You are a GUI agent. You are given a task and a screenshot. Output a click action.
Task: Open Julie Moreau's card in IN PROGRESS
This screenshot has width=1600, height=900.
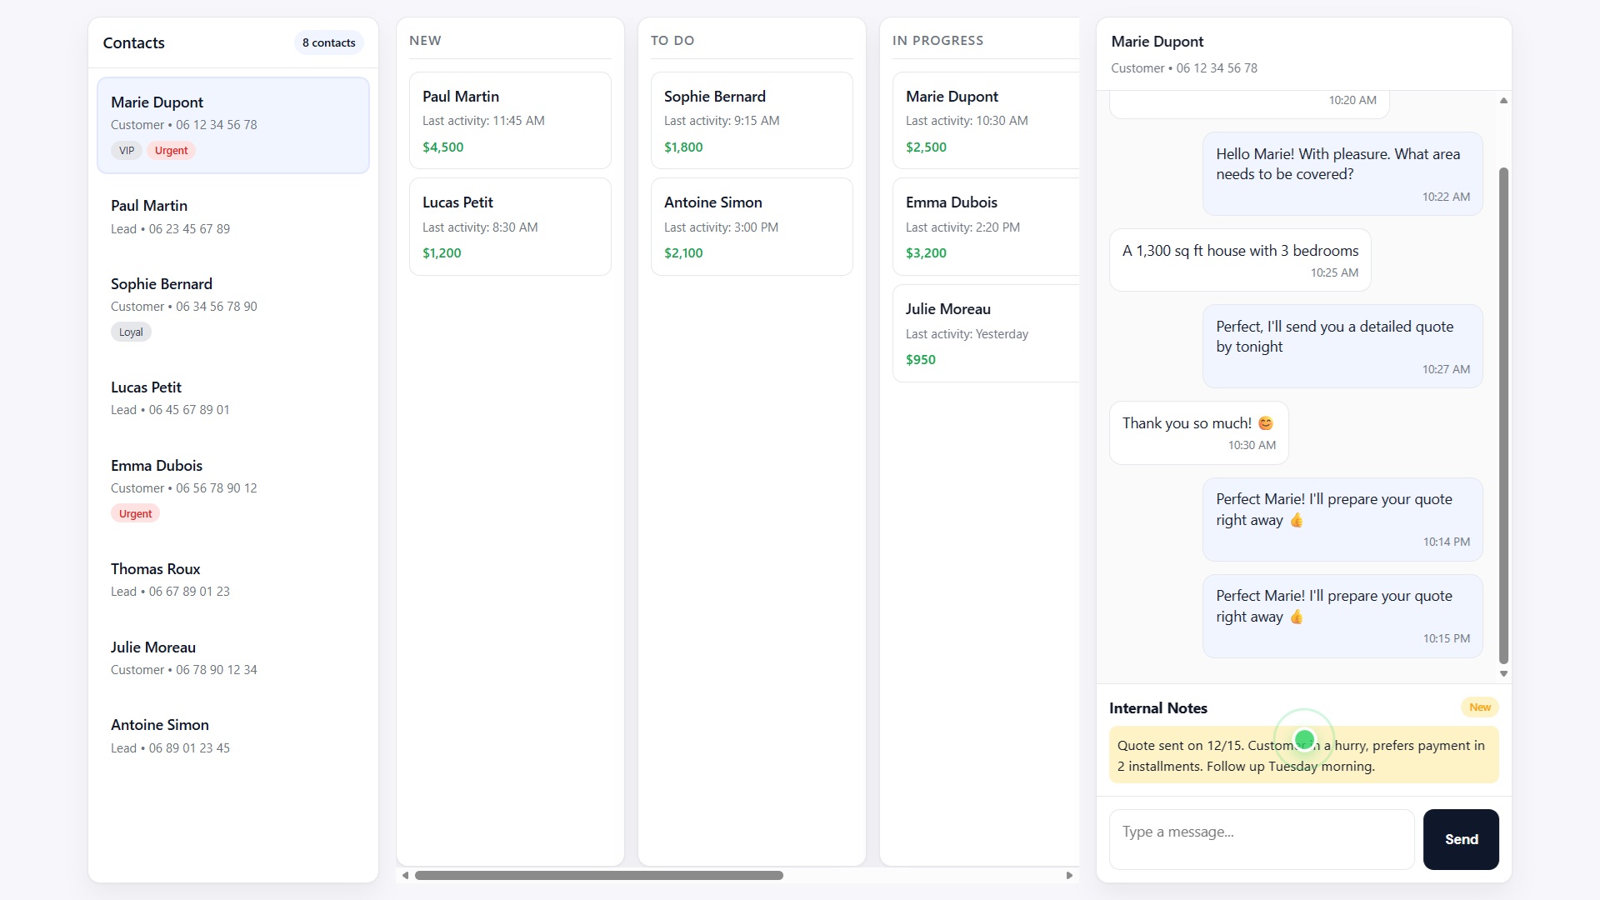click(x=983, y=332)
